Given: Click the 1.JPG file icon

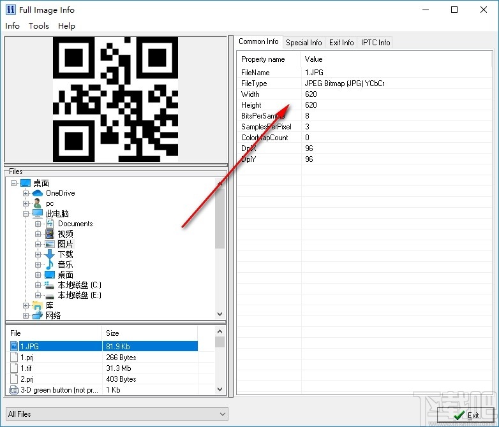Looking at the screenshot, I should pos(14,346).
